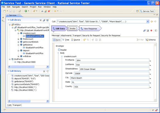Screen dimensions: 160x113
Task: Click the New wizard toolbar icon
Action: coord(5,11)
